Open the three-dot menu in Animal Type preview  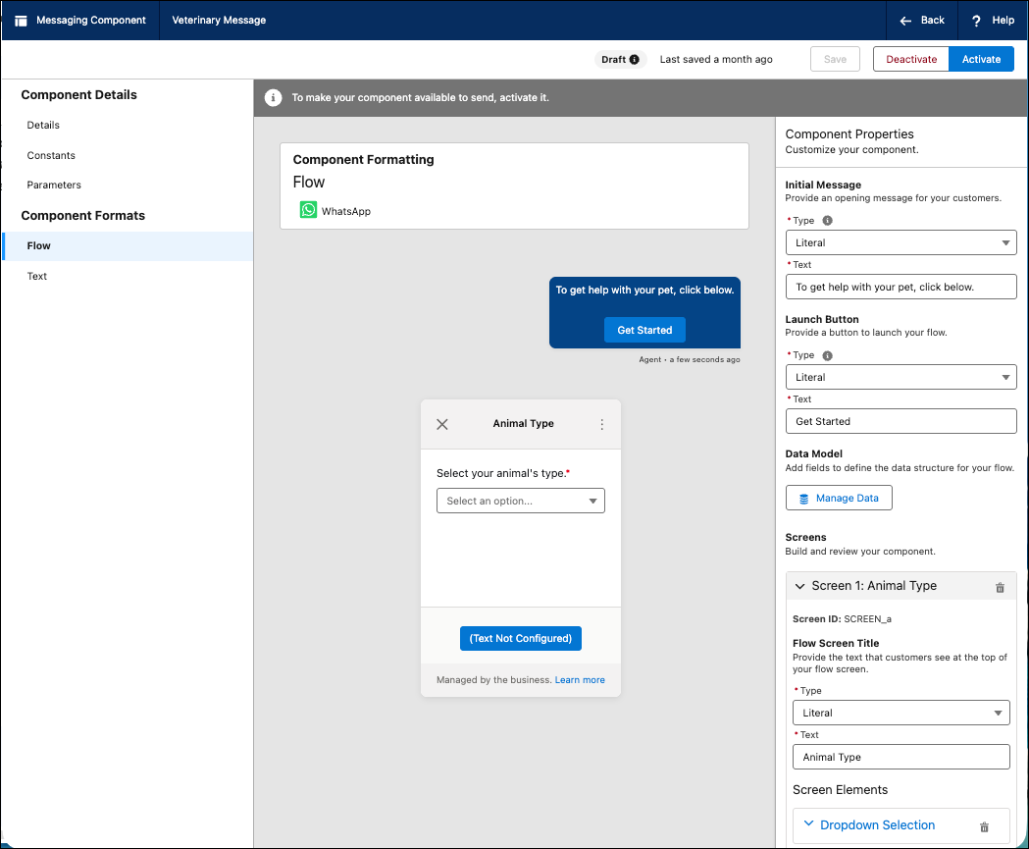(x=601, y=424)
